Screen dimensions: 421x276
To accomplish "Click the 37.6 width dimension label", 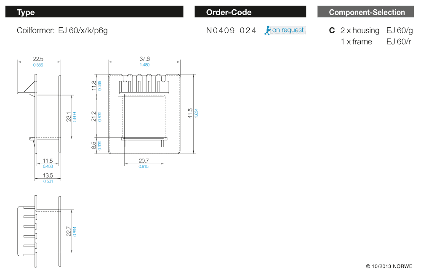I will point(144,59).
